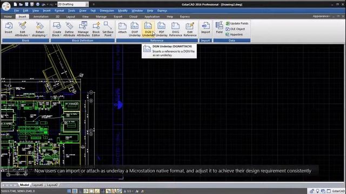Click the Undo arrow icon
Image resolution: width=346 pixels, height=194 pixels.
[x=44, y=4]
